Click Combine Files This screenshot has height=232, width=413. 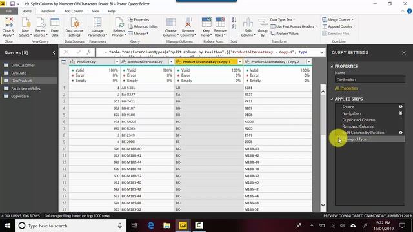click(x=336, y=34)
